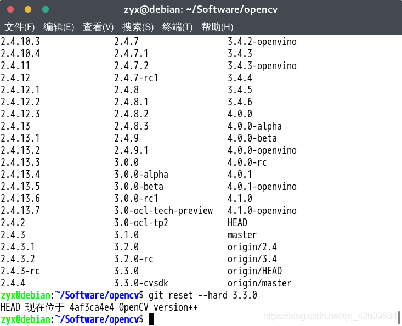Image resolution: width=402 pixels, height=326 pixels.
Task: Click the block cursor at the last prompt
Action: [x=151, y=319]
